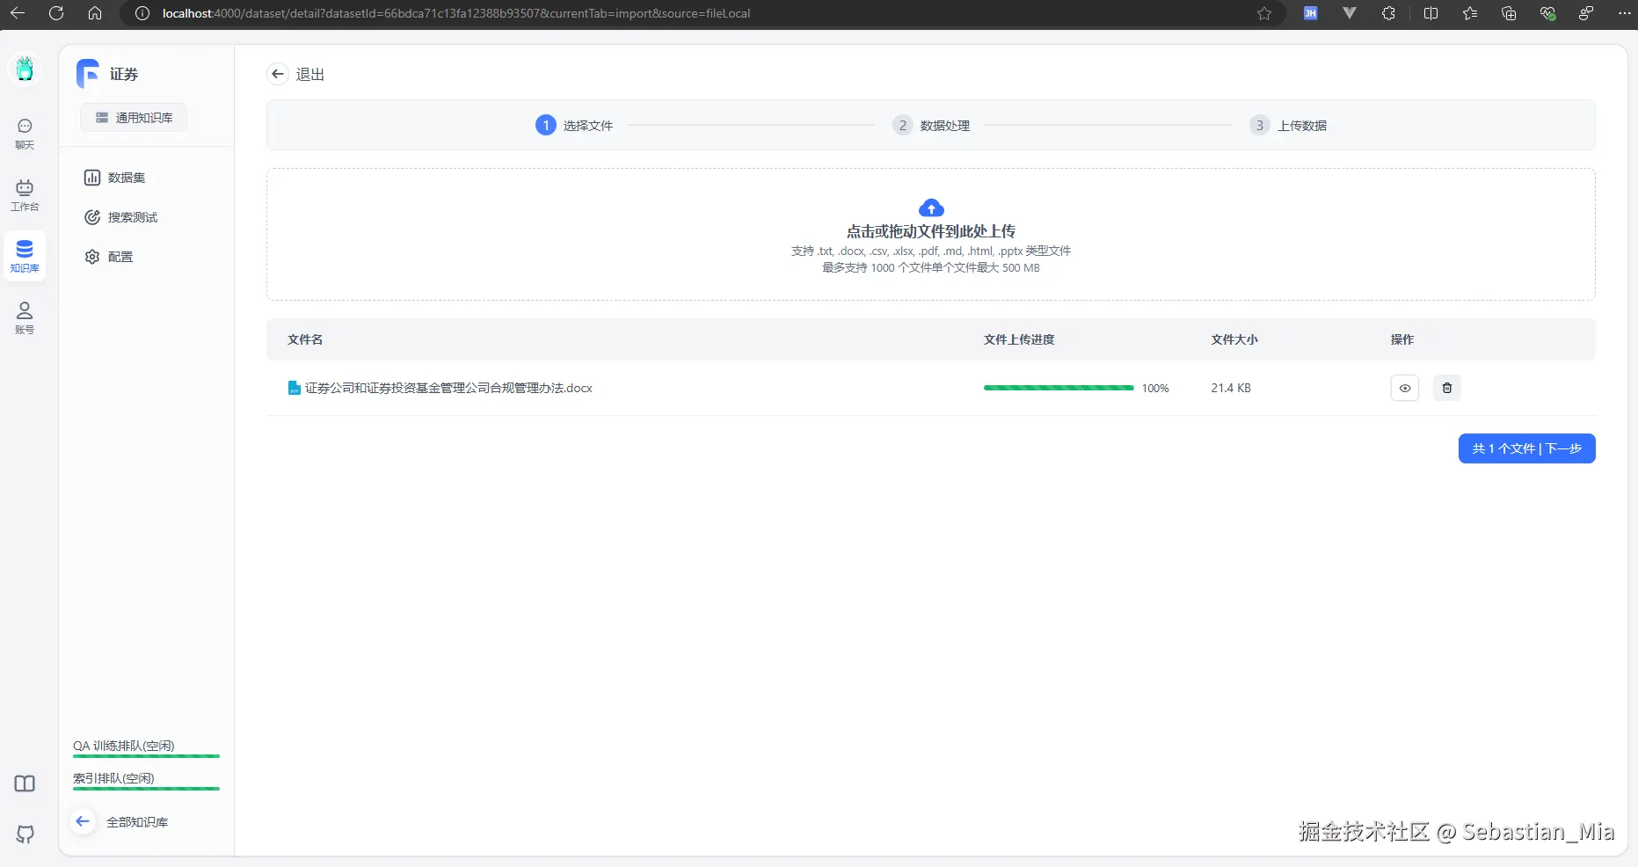This screenshot has height=867, width=1638.
Task: Open the documentation book icon
Action: pos(25,783)
